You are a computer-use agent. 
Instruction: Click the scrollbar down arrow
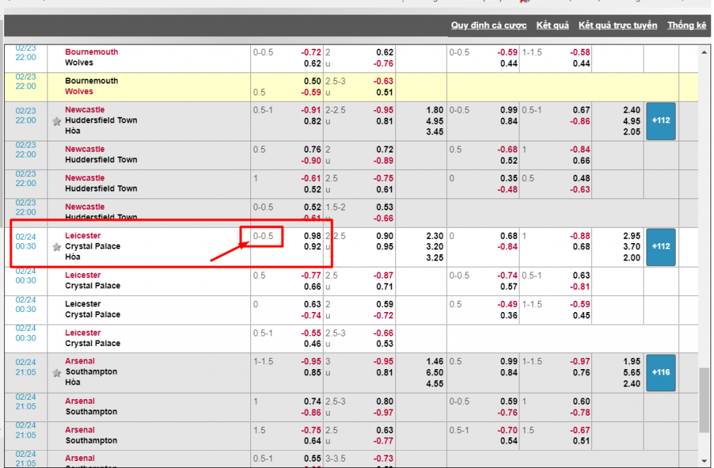(x=704, y=461)
